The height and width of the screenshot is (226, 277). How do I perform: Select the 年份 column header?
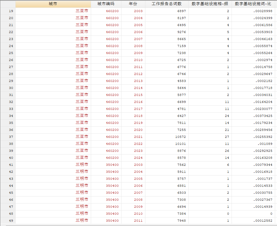point(133,4)
